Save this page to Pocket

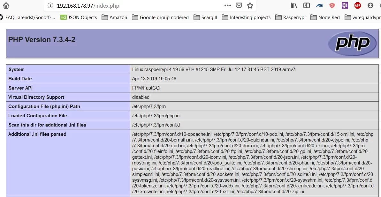(x=239, y=5)
